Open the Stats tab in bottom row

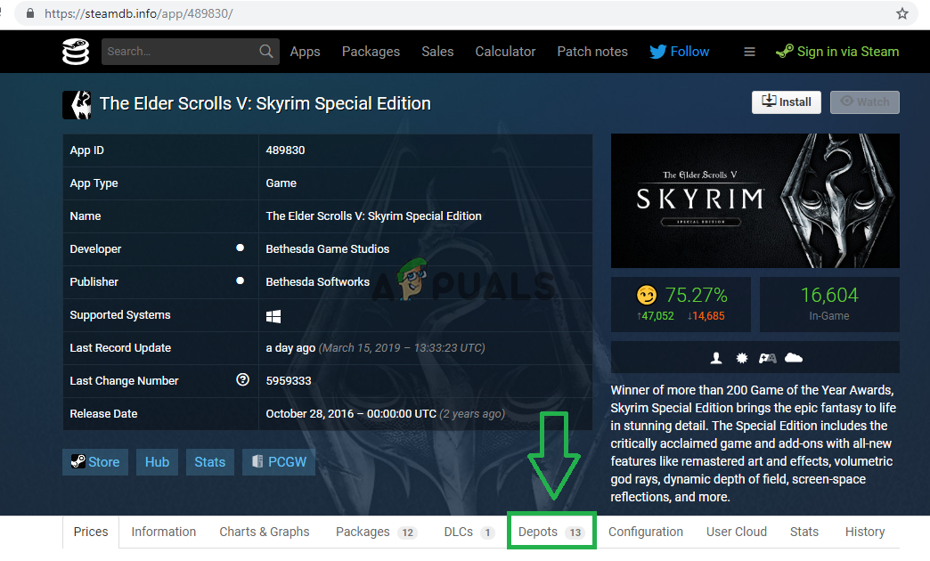coord(804,532)
